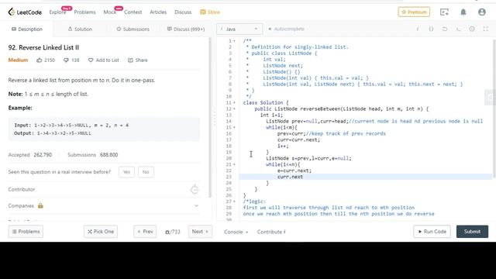Click the thumbs up like icon

coord(40,60)
